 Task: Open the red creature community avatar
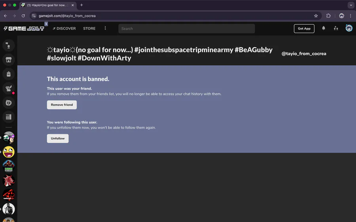(9, 180)
